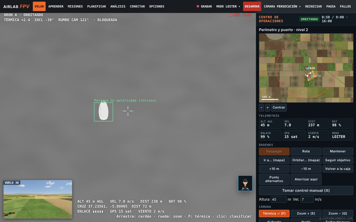Click Aterrizar aquí
Viewport: 356px width, 222px height.
tap(306, 179)
